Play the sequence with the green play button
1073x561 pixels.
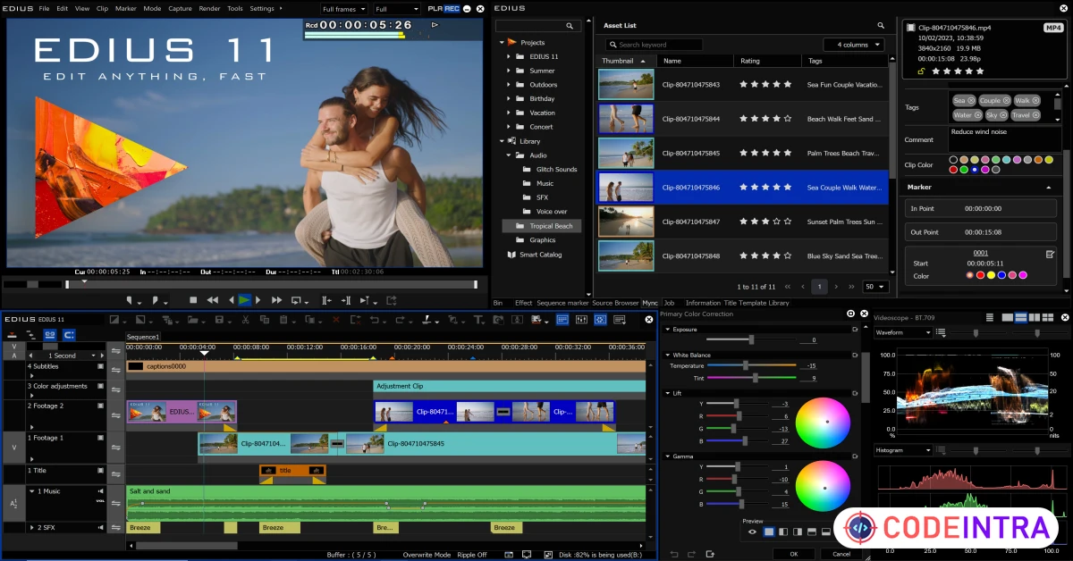[x=244, y=300]
